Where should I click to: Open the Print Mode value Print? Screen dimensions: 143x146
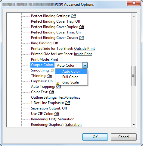tap(54, 59)
